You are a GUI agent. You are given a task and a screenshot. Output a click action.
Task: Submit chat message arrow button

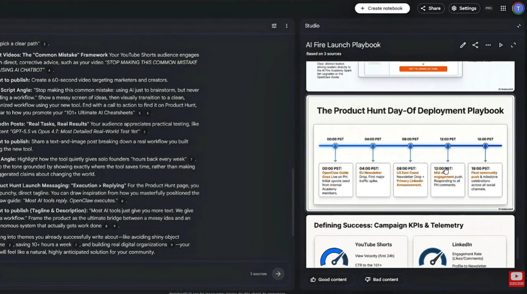[278, 274]
